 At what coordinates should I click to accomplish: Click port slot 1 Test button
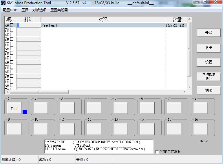14,109
